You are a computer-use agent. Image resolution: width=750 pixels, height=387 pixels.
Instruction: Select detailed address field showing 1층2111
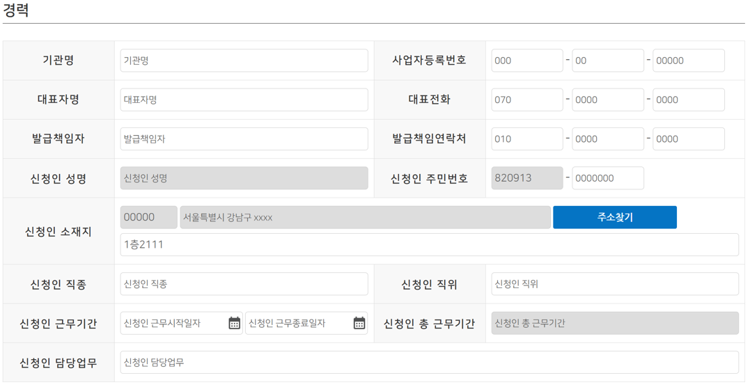(x=429, y=245)
